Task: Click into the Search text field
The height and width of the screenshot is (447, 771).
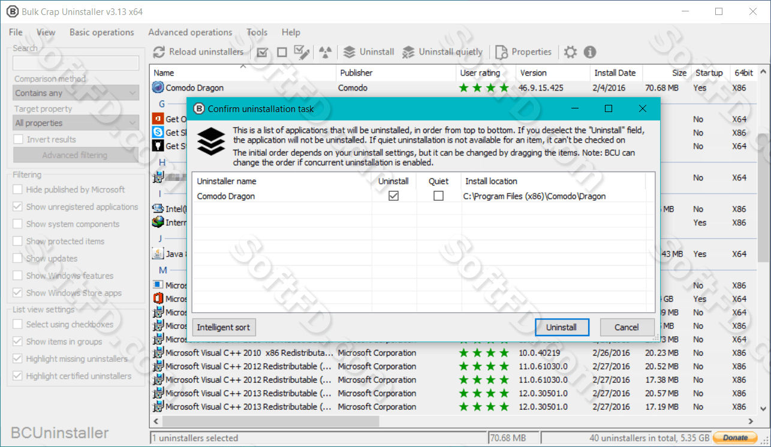Action: 76,63
